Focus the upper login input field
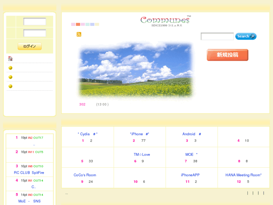Viewport: 273px width, 205px height. click(x=35, y=21)
